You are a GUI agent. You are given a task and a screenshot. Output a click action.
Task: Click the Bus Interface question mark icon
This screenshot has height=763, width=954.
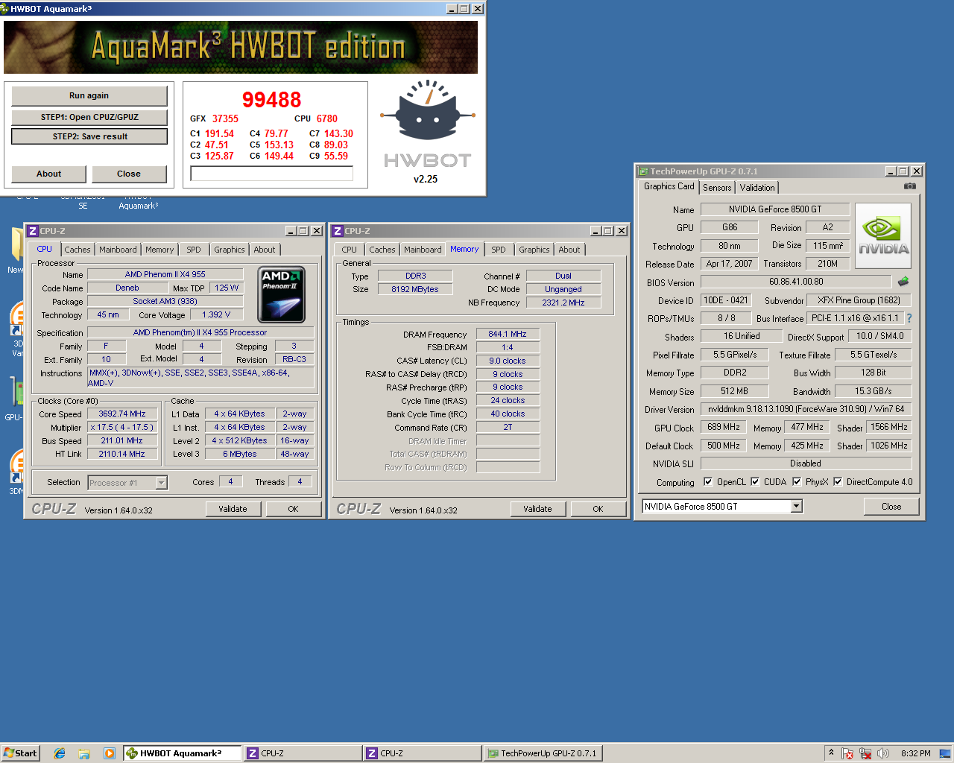pyautogui.click(x=909, y=318)
